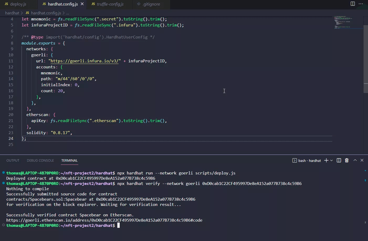
Task: Click the 'etherscan' key on line 20
Action: click(x=37, y=115)
